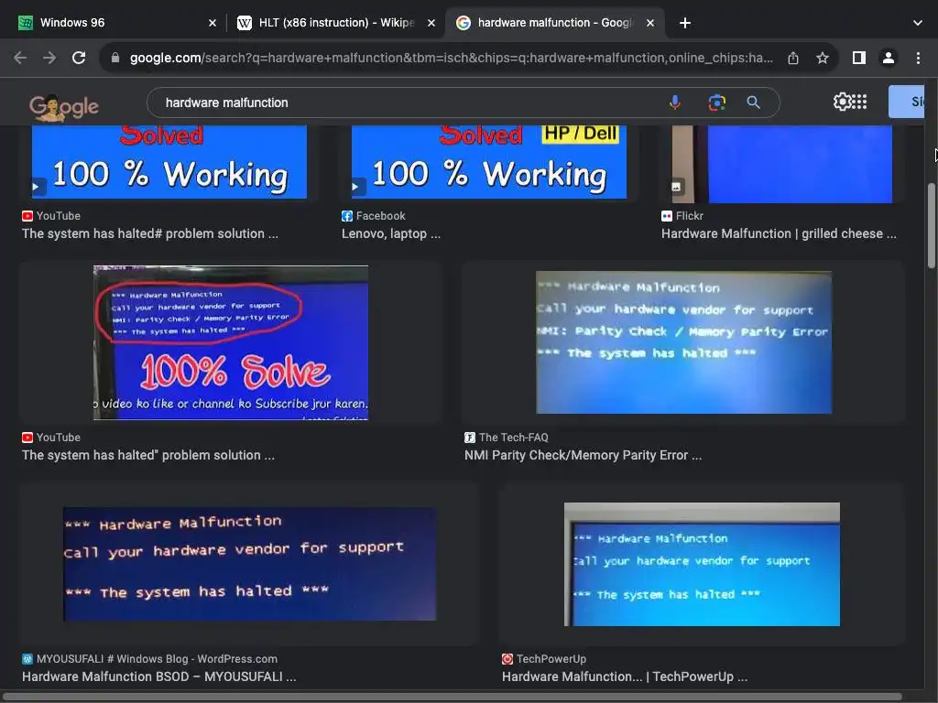
Task: Toggle the browser side panel
Action: [859, 58]
